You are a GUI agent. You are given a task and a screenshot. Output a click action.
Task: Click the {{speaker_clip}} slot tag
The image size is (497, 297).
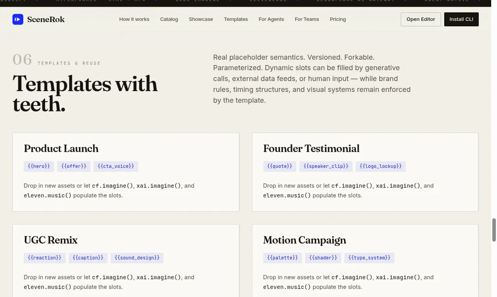point(326,166)
